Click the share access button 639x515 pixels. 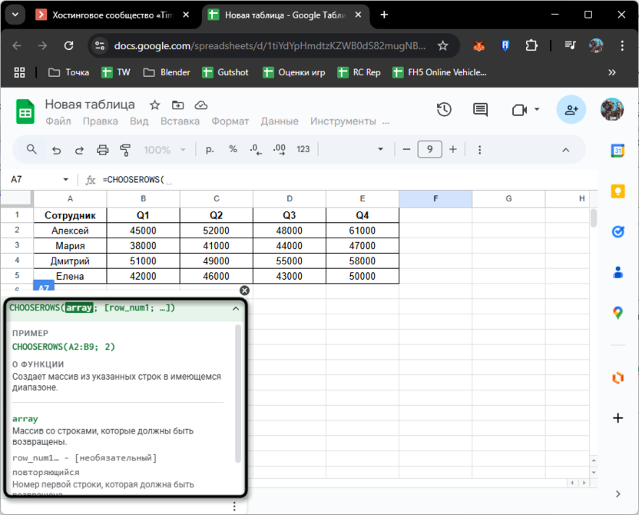click(571, 110)
